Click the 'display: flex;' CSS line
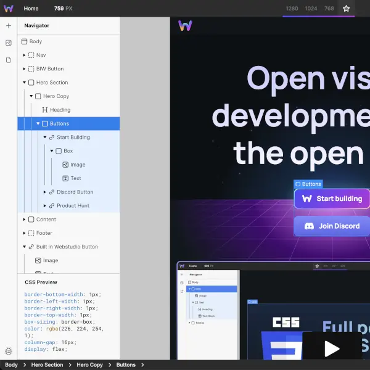Screen dimensions: 370x370 tap(46, 349)
